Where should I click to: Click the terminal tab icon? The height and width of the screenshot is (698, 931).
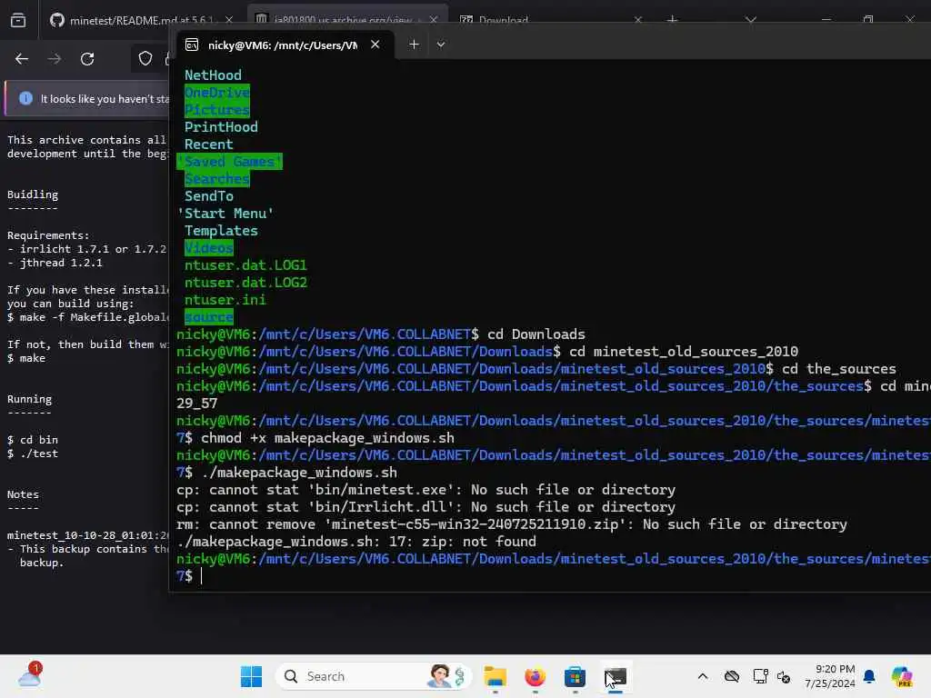tap(192, 45)
